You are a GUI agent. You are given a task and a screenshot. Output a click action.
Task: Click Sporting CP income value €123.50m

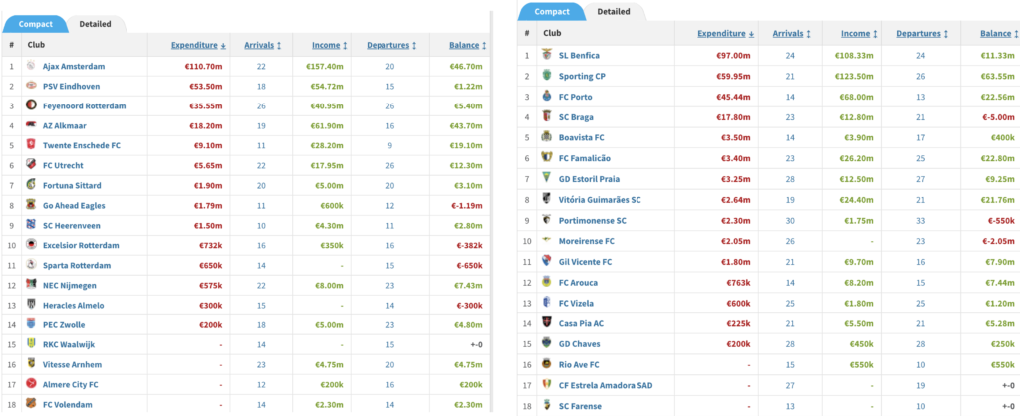tap(854, 76)
